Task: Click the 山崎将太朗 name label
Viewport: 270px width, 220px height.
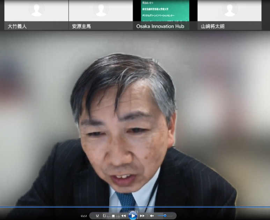Action: (213, 26)
